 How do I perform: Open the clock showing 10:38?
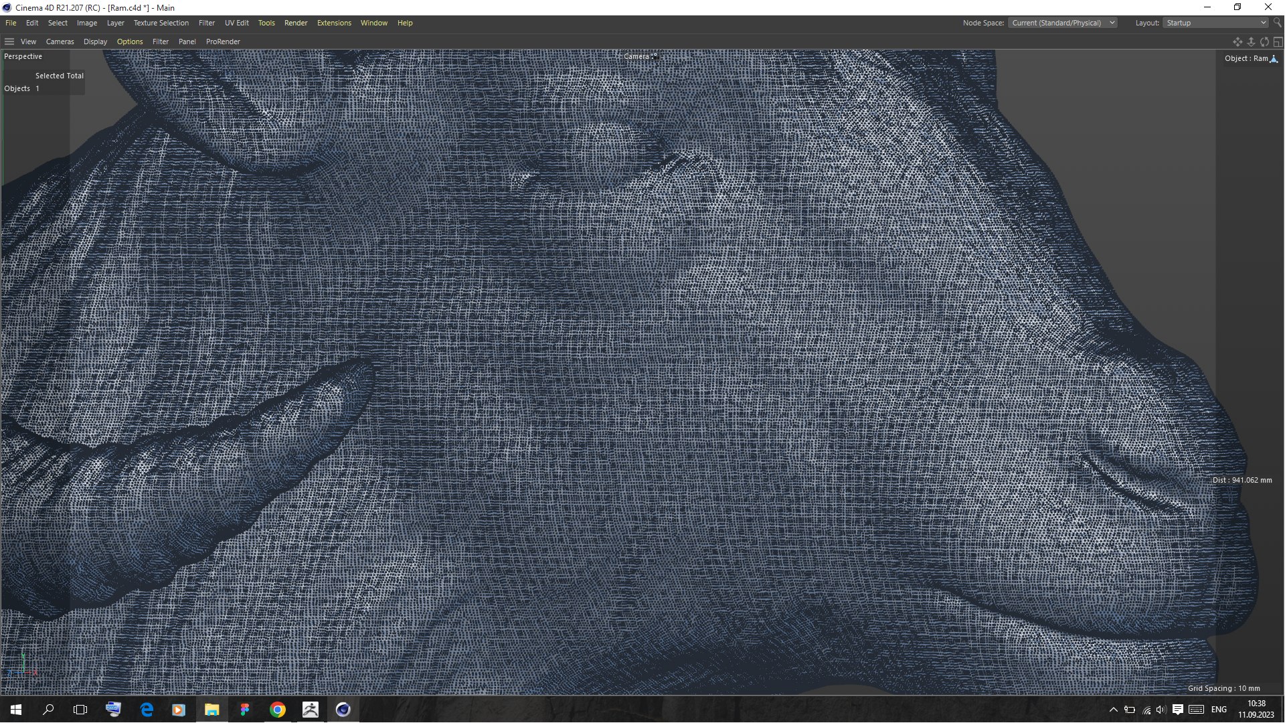1256,710
